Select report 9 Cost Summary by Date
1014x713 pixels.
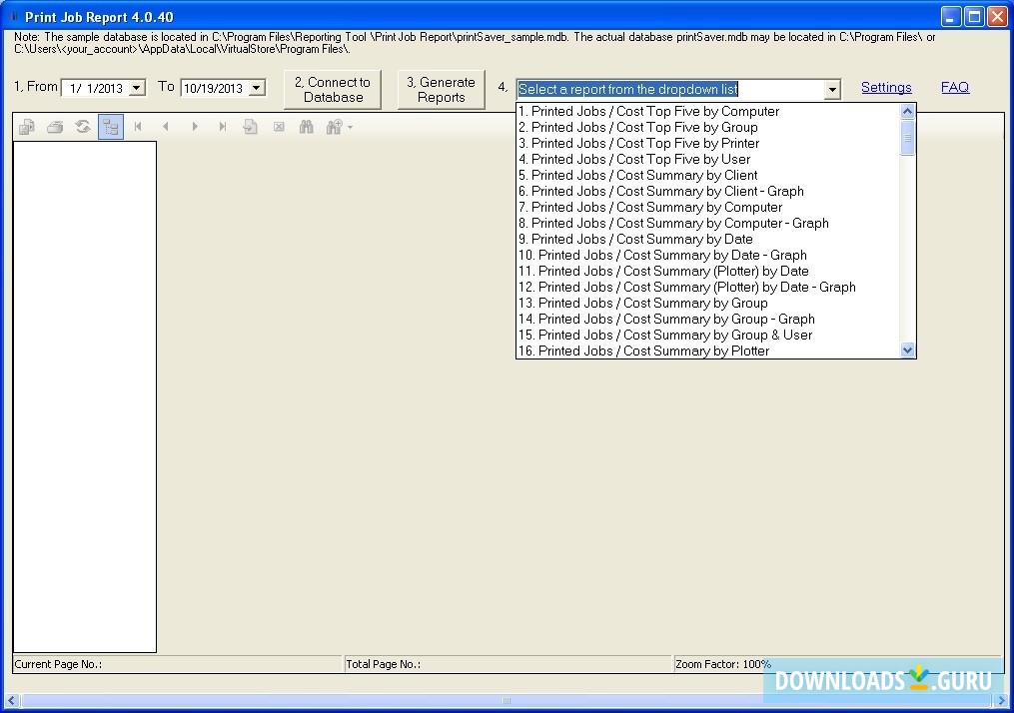click(707, 240)
